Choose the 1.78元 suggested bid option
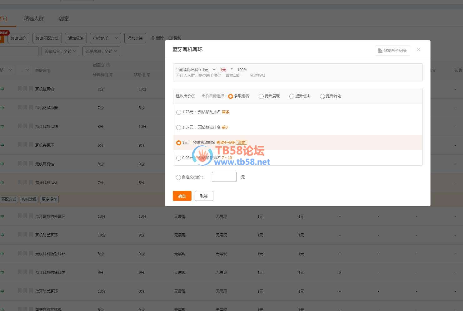 click(x=178, y=112)
